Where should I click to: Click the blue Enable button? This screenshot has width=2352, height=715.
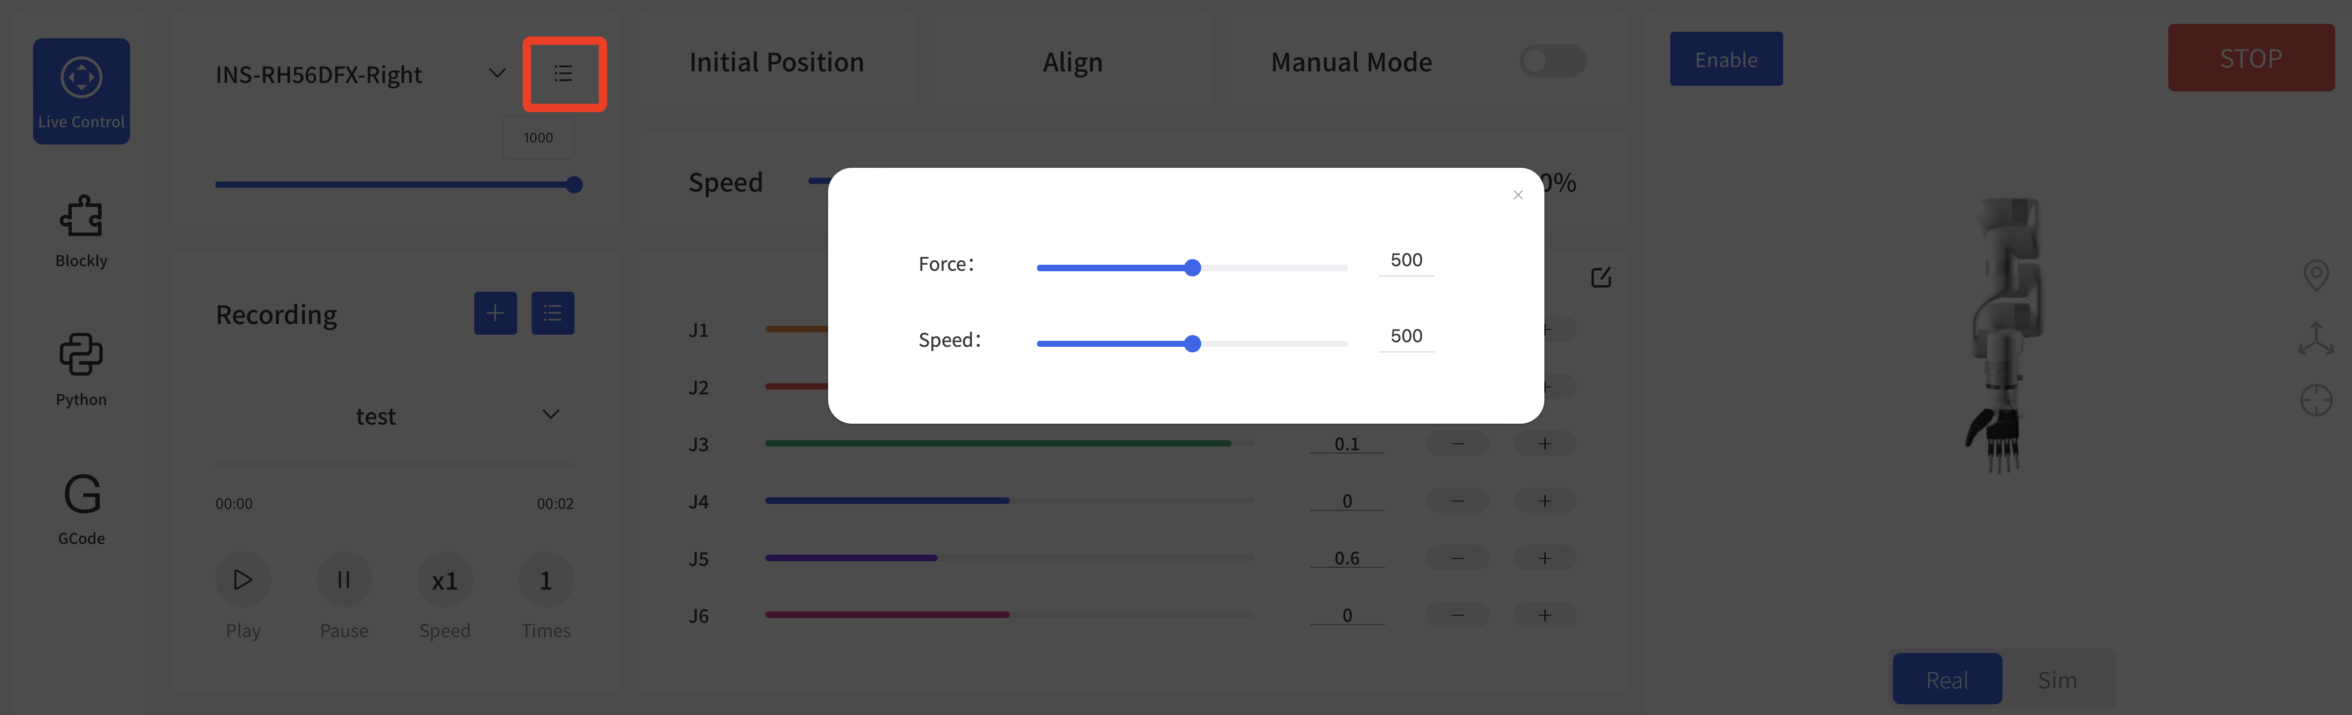(x=1726, y=59)
